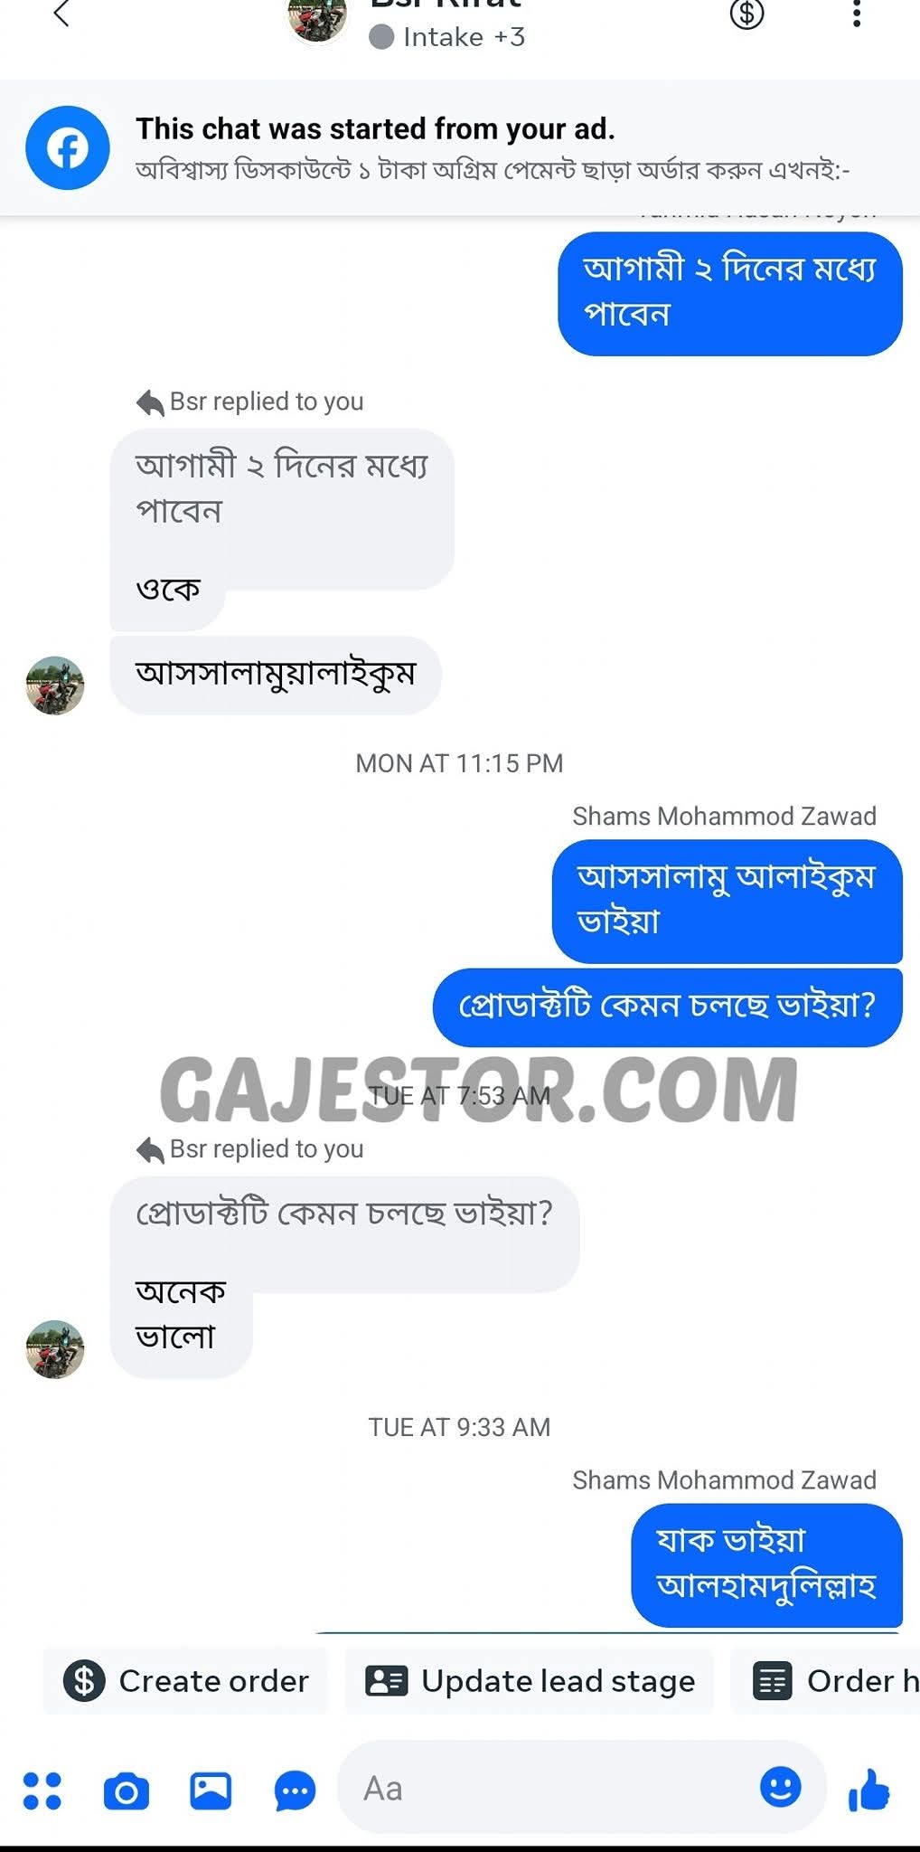Image resolution: width=920 pixels, height=1852 pixels.
Task: Tap the profile picture in chat header
Action: [318, 18]
